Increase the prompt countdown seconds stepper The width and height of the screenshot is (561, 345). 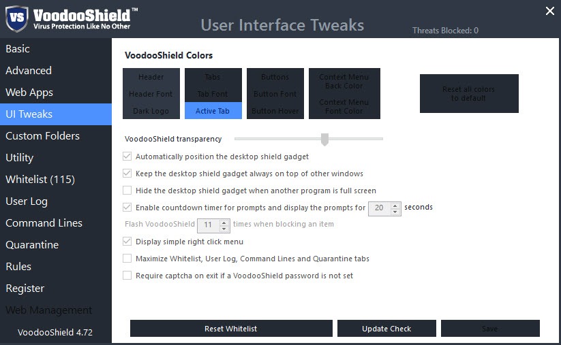point(395,206)
